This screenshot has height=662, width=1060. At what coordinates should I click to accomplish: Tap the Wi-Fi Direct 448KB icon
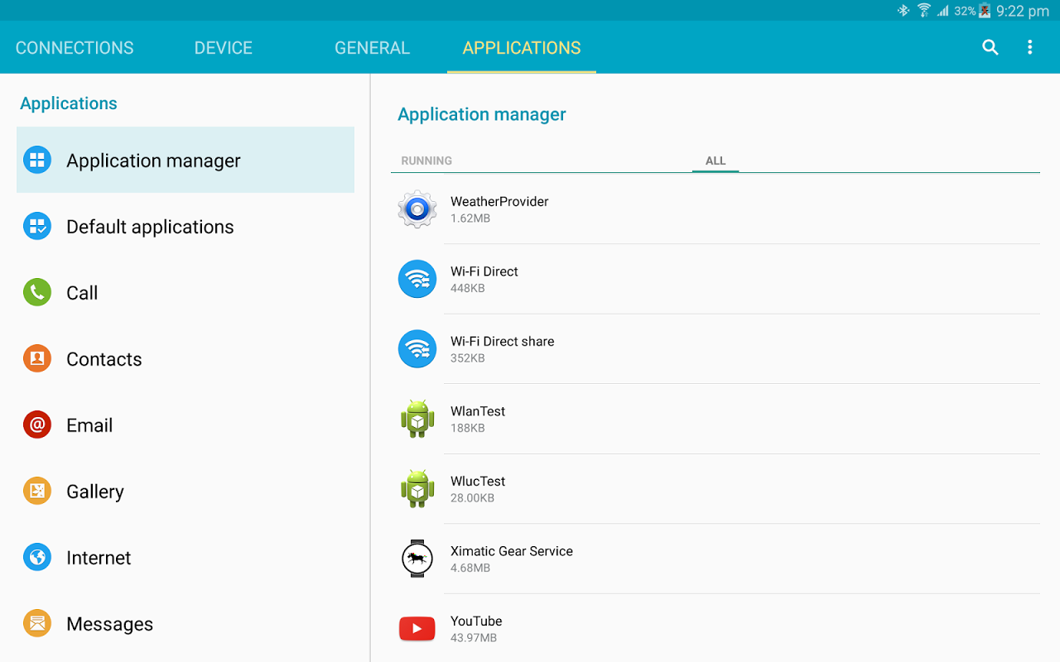click(x=417, y=279)
